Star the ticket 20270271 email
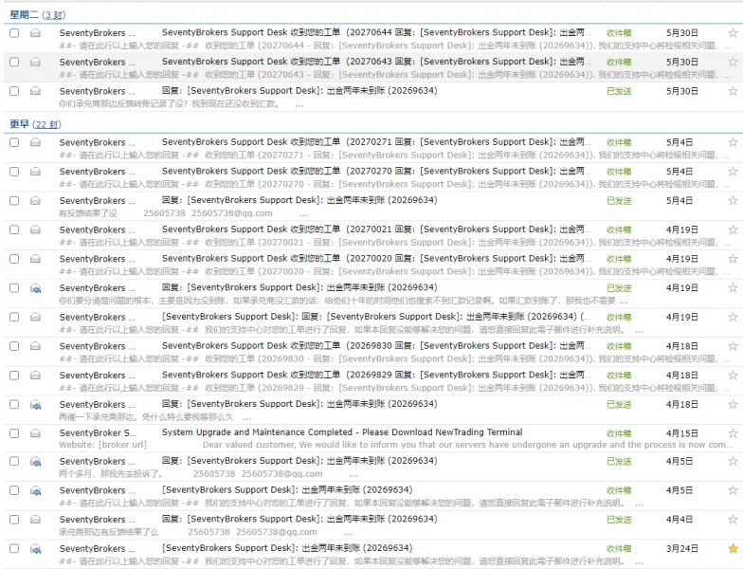 pyautogui.click(x=733, y=142)
